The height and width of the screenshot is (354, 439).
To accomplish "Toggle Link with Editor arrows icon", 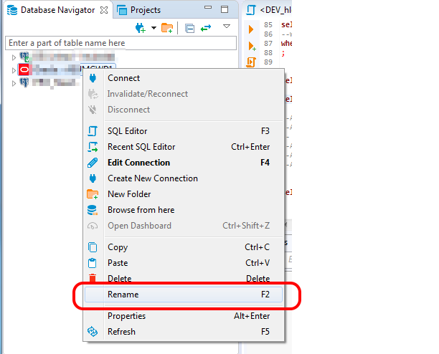I will click(206, 28).
